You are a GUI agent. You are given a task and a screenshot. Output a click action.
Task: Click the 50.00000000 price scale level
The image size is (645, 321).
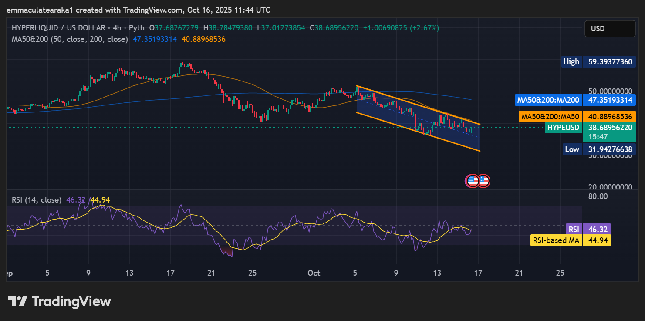[609, 91]
